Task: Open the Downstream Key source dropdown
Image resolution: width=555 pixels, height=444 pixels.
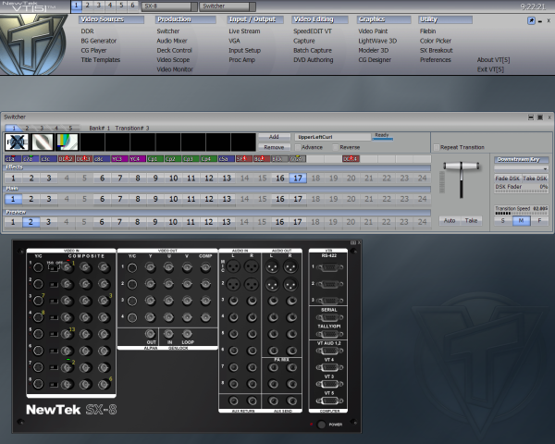Action: (522, 168)
